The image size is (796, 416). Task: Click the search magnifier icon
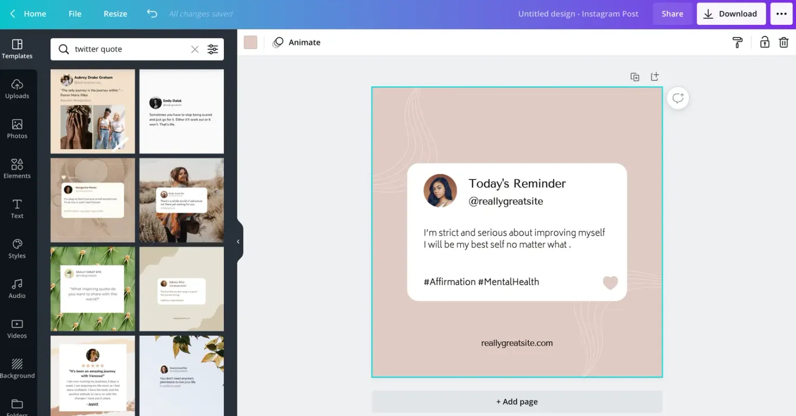click(x=64, y=49)
